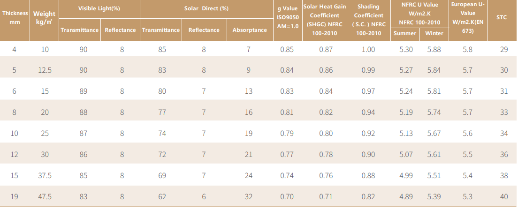
Task: Click the 5.39 winter U value cell
Action: (434, 197)
